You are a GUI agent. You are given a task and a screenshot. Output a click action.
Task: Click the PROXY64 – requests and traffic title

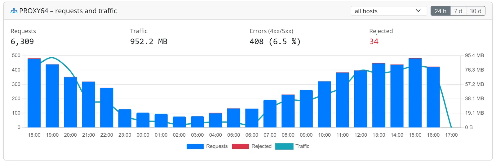coord(68,11)
